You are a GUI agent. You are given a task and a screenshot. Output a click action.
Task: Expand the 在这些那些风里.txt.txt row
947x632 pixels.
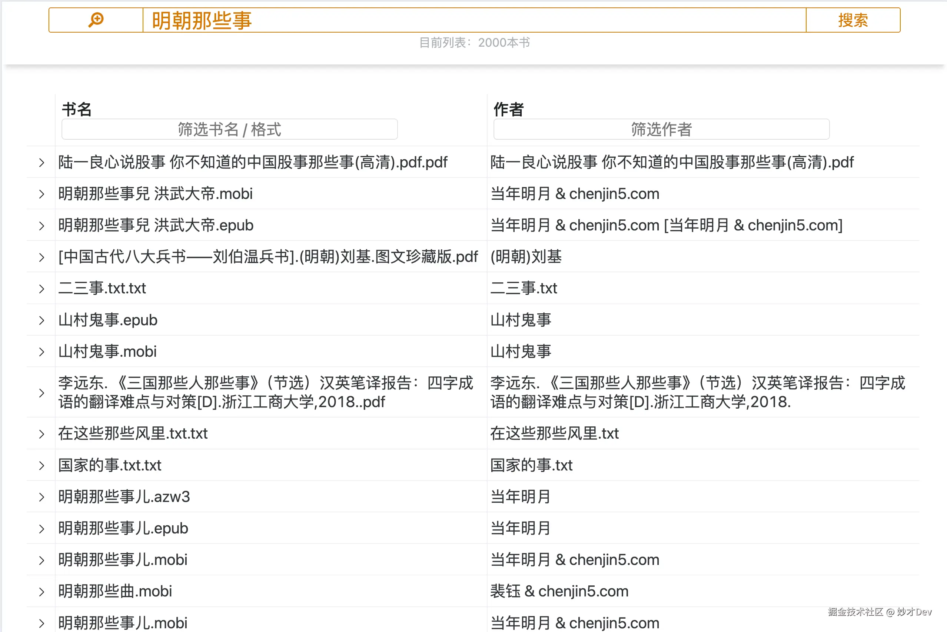point(41,434)
